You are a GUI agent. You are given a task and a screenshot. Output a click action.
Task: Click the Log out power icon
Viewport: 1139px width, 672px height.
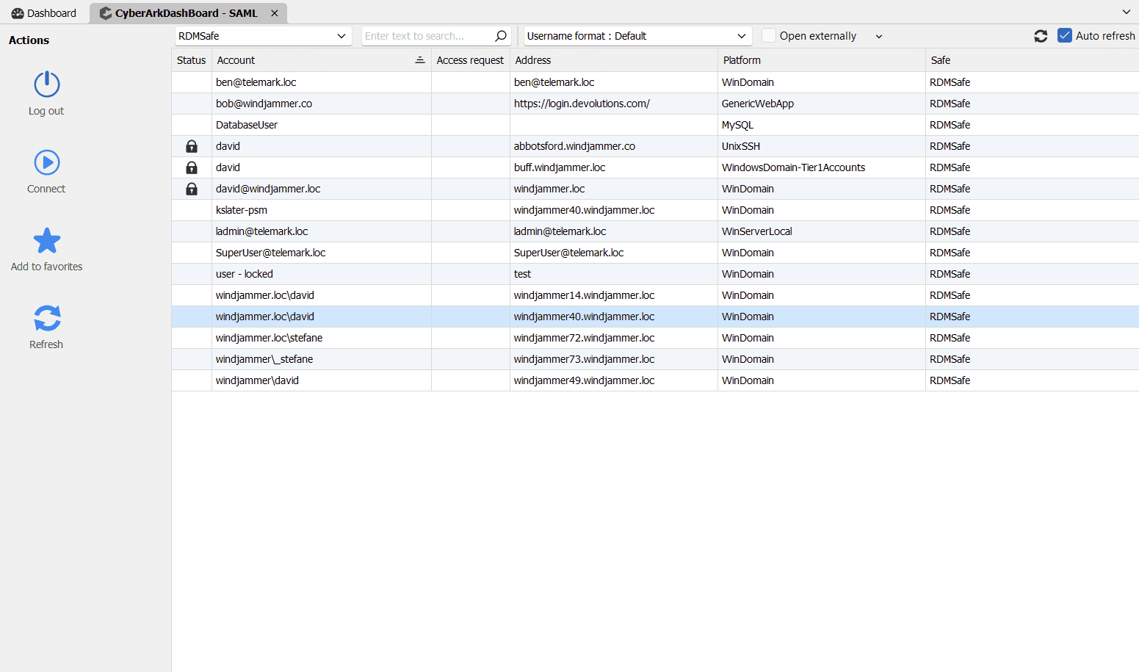tap(47, 84)
